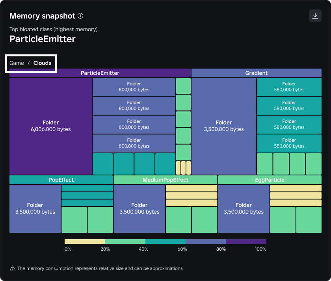Click the info icon beside Memory snapshot

(x=80, y=16)
